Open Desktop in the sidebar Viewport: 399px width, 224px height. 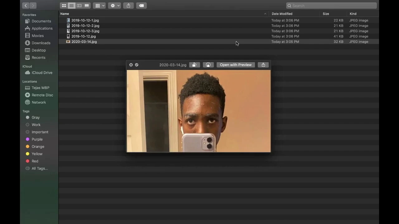tap(39, 50)
